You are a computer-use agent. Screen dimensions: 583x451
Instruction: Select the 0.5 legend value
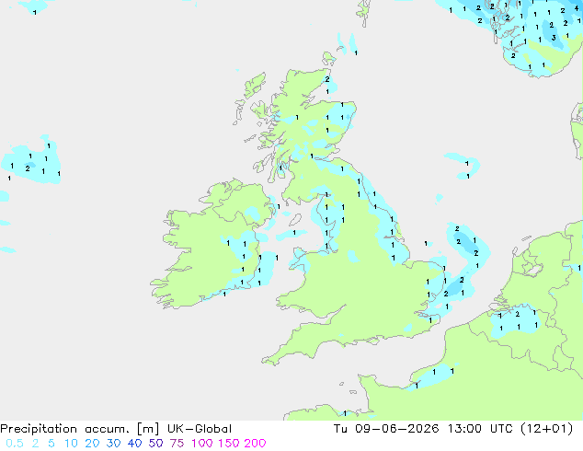[15, 444]
